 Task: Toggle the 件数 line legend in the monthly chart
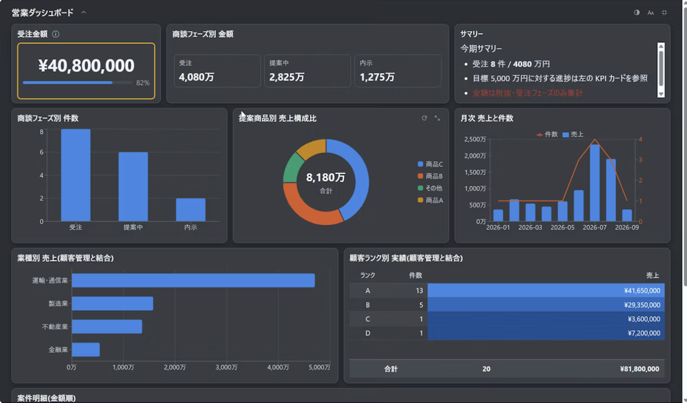(547, 134)
